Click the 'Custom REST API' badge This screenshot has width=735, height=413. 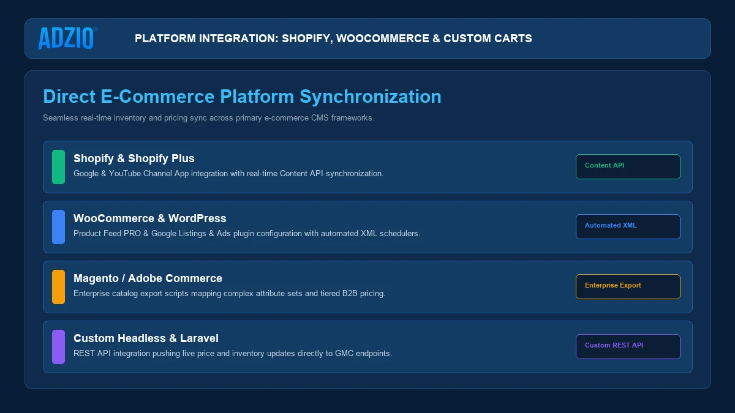point(628,346)
